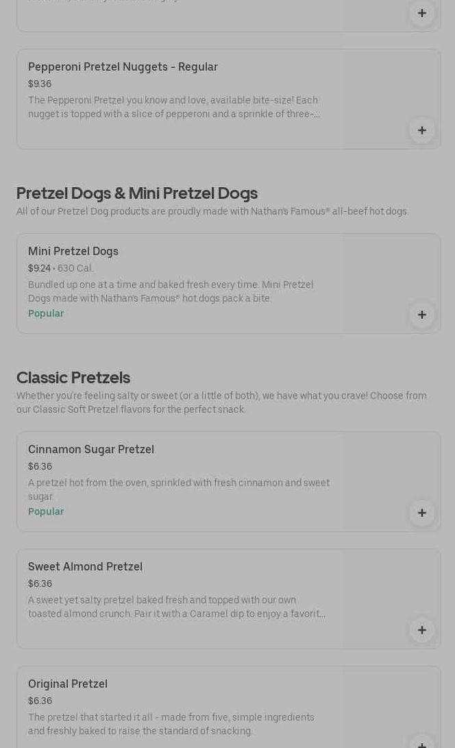This screenshot has height=748, width=455.
Task: Click the Classic Pretzels category description text
Action: coord(221,402)
